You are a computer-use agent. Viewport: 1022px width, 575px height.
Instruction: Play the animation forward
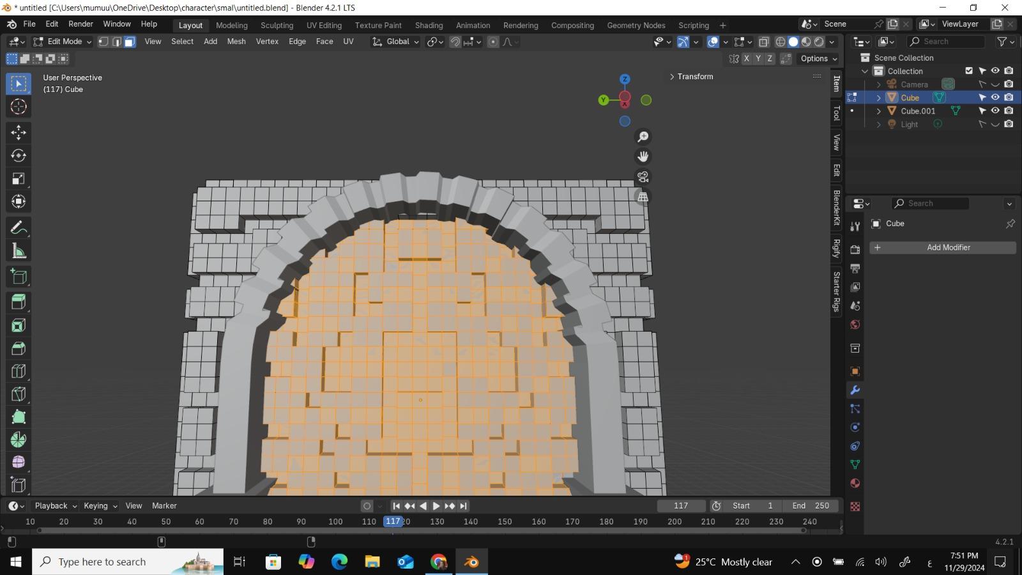coord(436,506)
